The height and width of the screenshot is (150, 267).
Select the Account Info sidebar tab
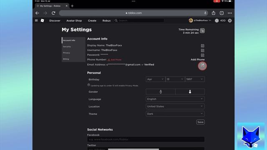(73, 40)
